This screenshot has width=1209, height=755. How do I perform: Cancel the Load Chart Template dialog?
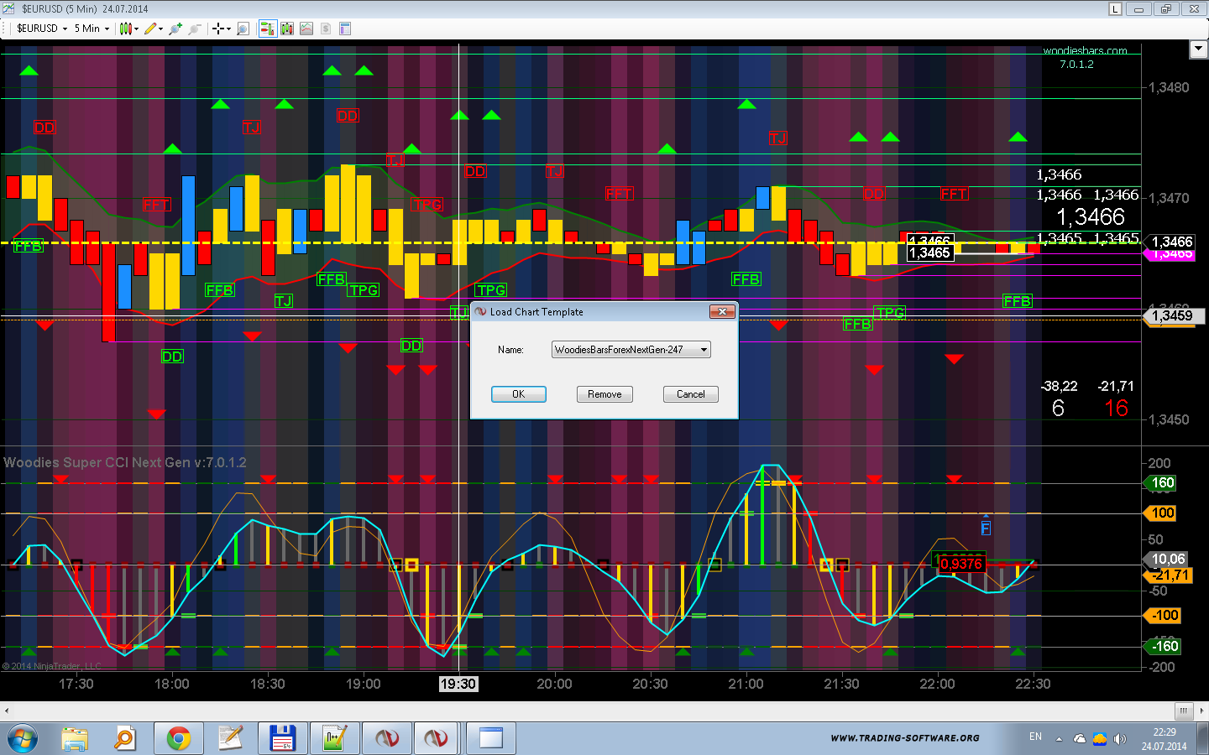coord(690,394)
